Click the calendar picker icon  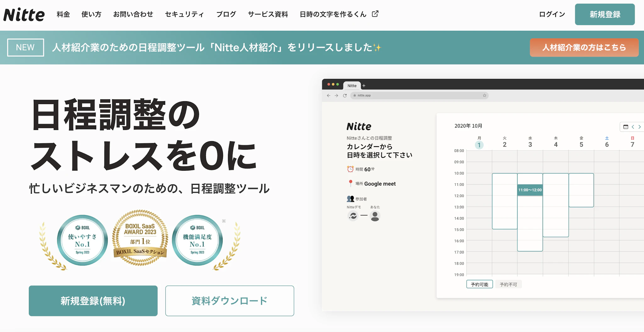point(625,127)
